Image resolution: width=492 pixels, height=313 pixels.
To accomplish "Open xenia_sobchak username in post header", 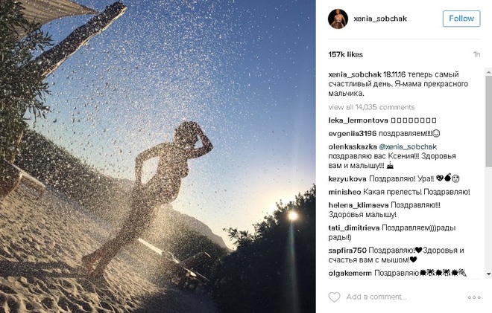I will pos(380,19).
